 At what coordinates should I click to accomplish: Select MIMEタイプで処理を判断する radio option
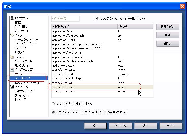coord(53,104)
